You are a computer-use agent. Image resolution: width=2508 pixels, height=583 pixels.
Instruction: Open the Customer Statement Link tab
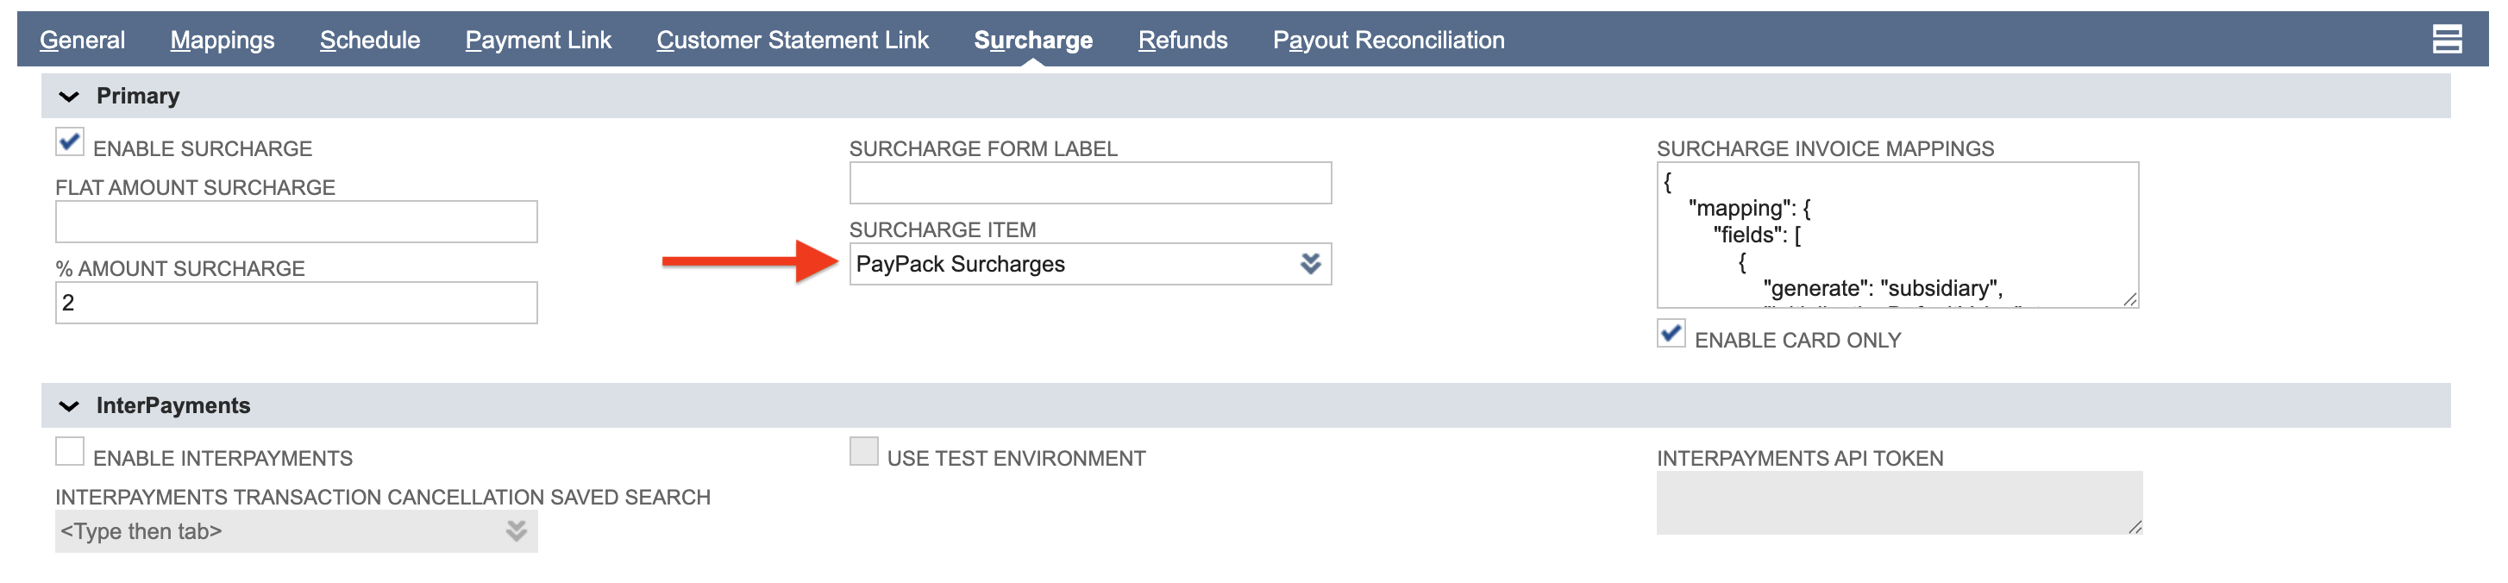point(793,40)
